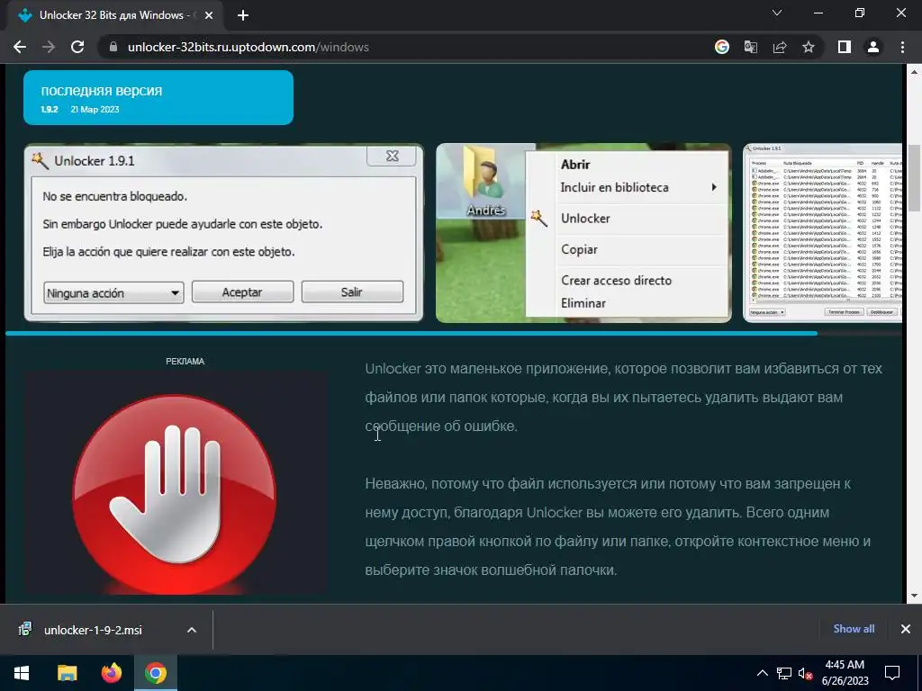This screenshot has height=691, width=922.
Task: Close the Unlocker 32 Bits tab
Action: coord(209,16)
